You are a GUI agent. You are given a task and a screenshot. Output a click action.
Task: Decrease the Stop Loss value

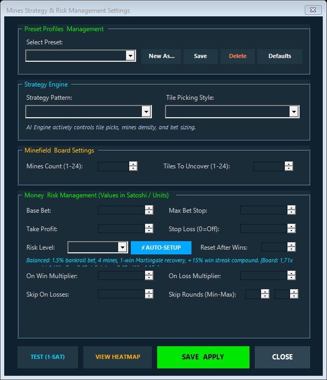pos(291,231)
